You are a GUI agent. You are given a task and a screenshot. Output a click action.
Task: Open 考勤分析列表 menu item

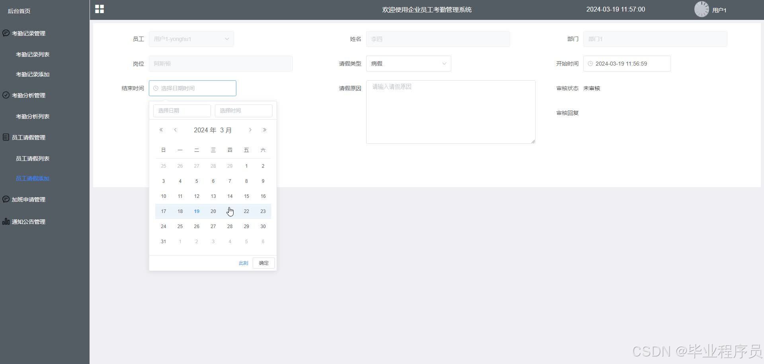pyautogui.click(x=33, y=116)
